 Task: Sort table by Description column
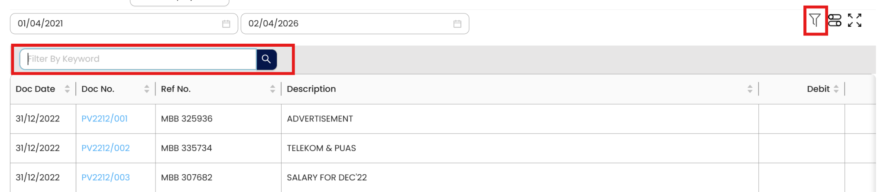[x=750, y=89]
